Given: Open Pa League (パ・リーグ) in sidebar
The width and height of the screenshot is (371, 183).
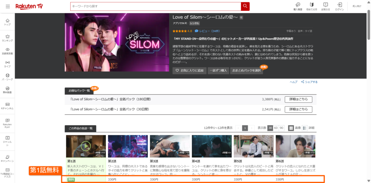Looking at the screenshot, I should tap(7, 77).
